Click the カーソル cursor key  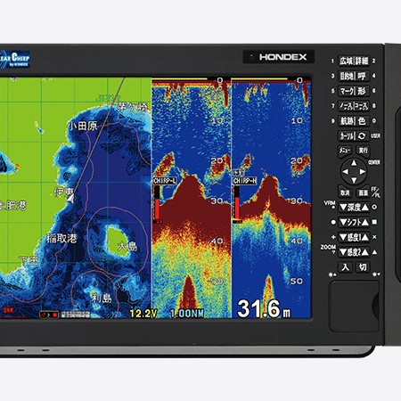(x=347, y=135)
